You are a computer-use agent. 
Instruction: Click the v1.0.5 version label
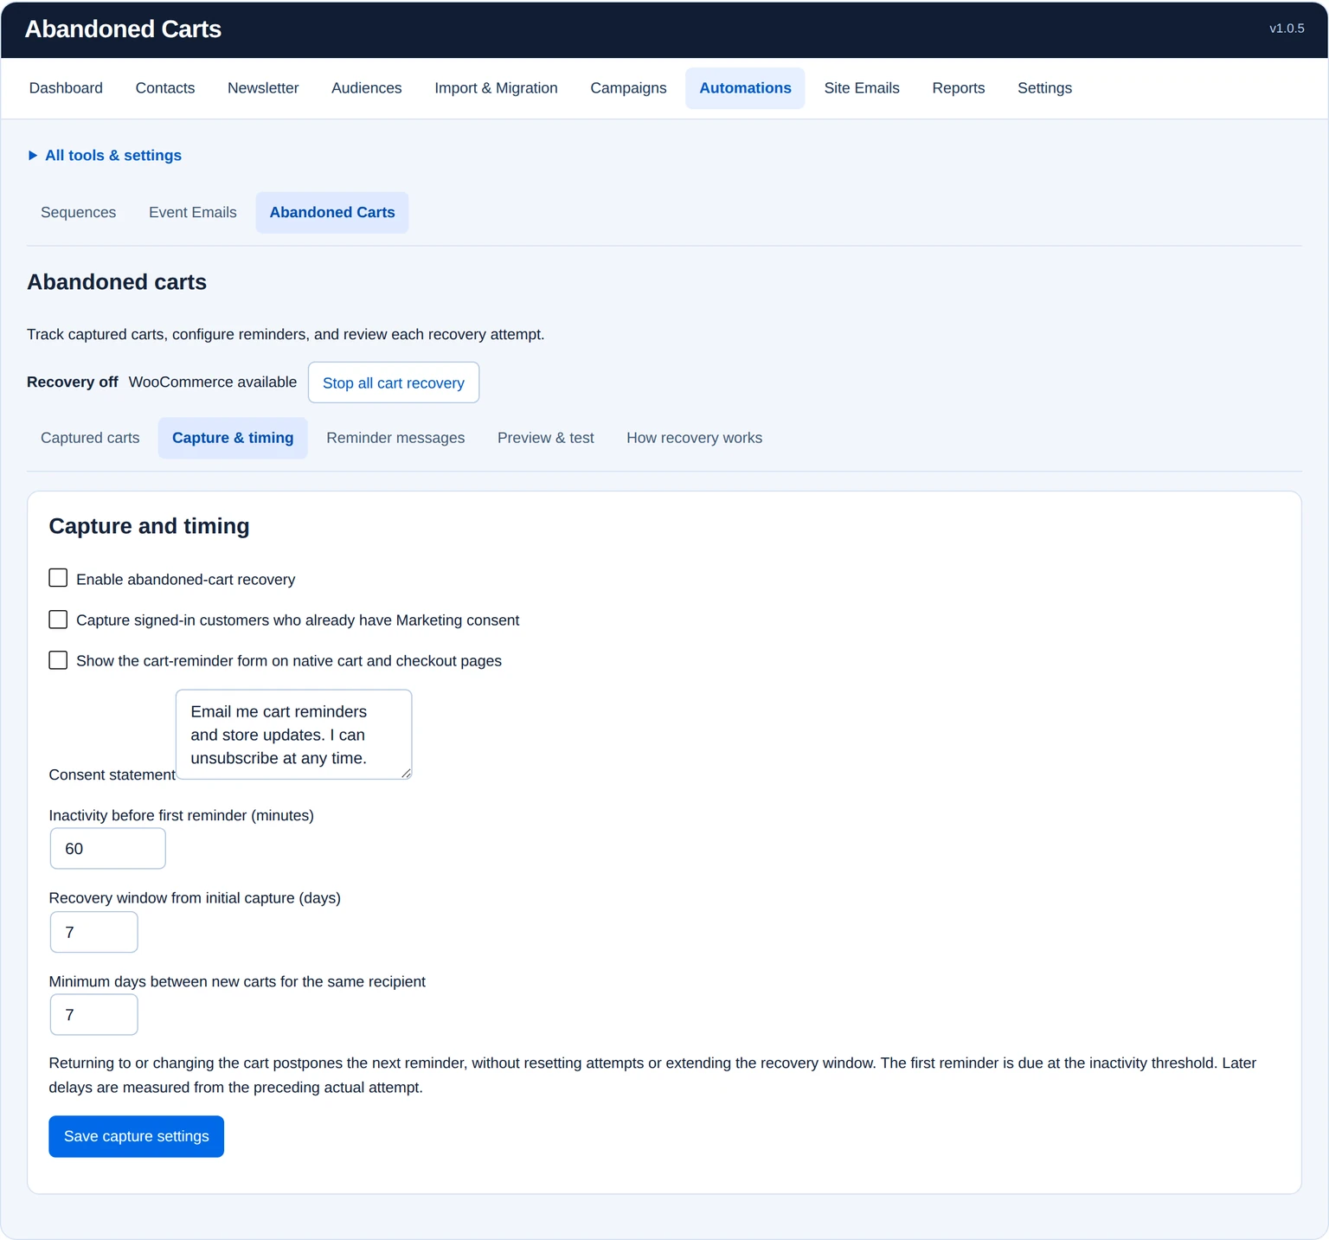pyautogui.click(x=1287, y=29)
